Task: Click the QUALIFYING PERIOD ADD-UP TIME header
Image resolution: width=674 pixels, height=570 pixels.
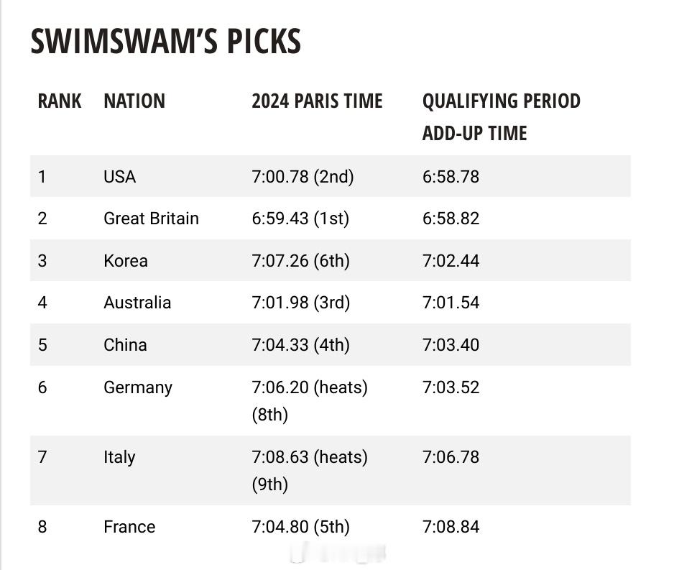Action: tap(502, 117)
